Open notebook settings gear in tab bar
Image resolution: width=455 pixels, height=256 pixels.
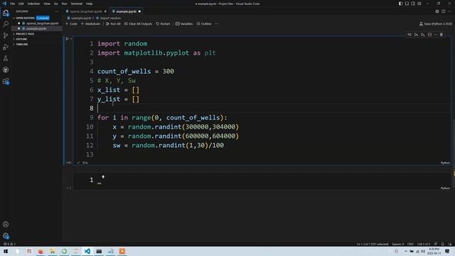pyautogui.click(x=437, y=11)
